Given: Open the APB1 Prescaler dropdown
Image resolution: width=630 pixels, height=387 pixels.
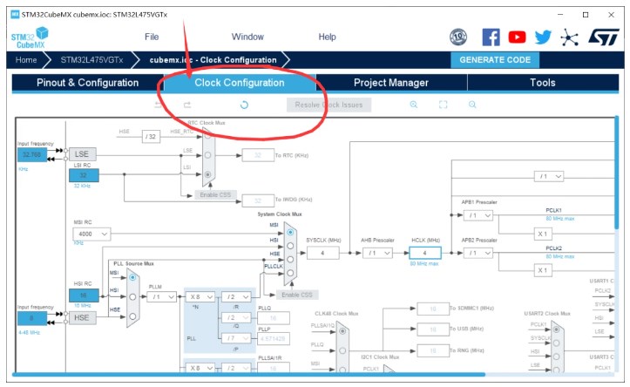Looking at the screenshot, I should (478, 216).
